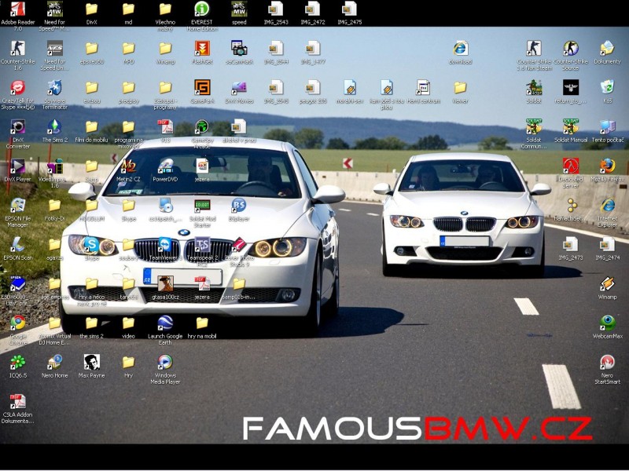Open Windows Media Player shortcut
The image size is (629, 471).
(165, 362)
